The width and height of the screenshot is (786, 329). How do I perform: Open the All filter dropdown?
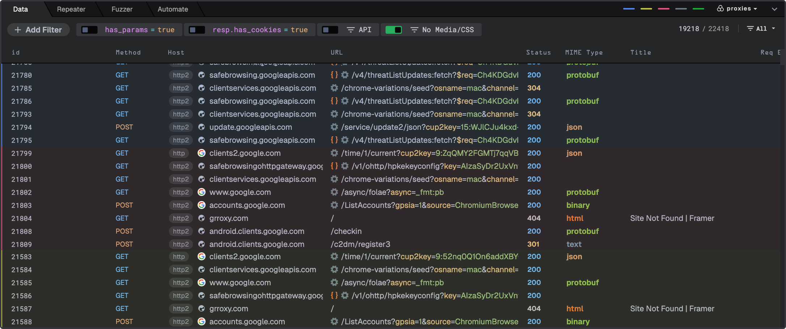tap(763, 28)
